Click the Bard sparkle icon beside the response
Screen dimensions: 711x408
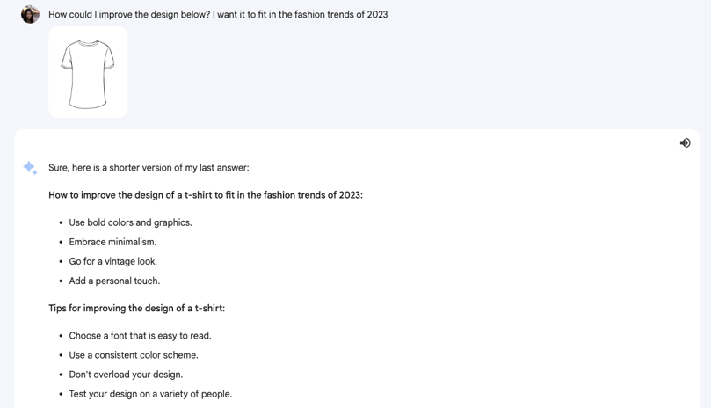(30, 168)
